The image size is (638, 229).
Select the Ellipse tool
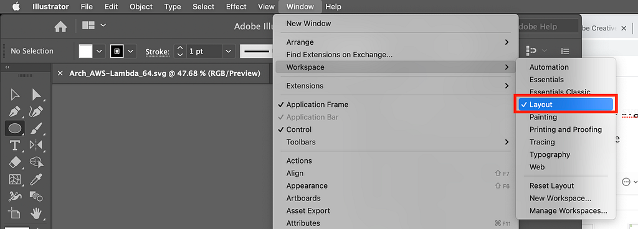point(15,128)
